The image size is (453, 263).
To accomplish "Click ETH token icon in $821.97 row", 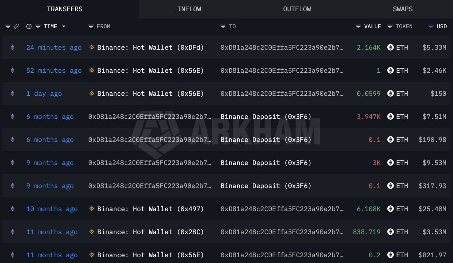I will coord(390,255).
